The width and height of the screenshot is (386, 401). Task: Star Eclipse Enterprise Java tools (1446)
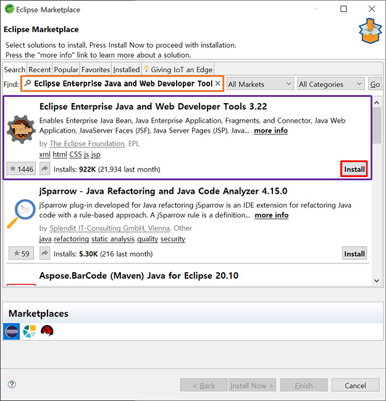tap(22, 169)
